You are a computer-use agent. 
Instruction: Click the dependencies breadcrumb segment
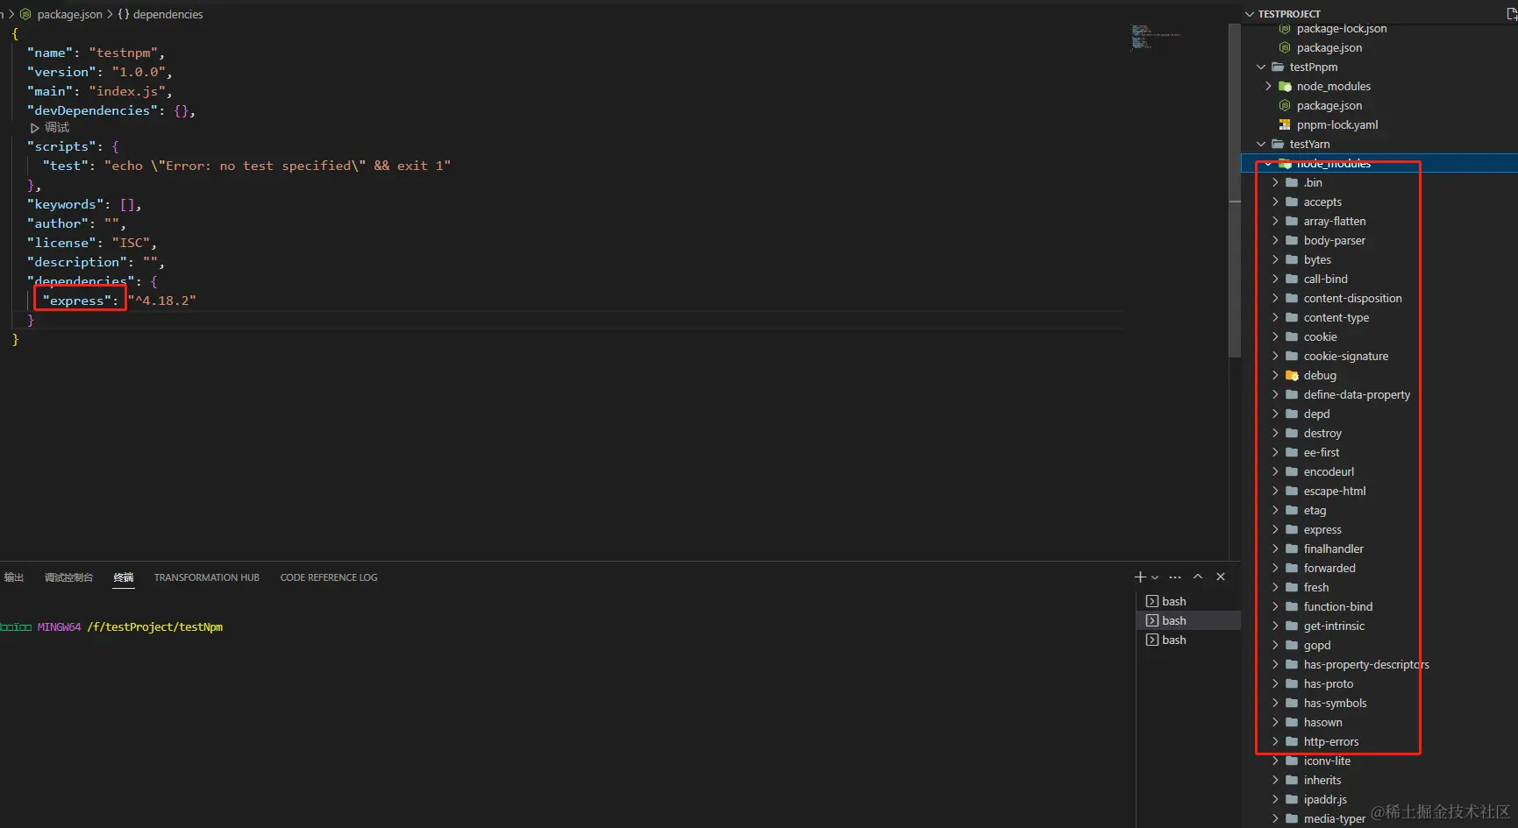(x=167, y=15)
